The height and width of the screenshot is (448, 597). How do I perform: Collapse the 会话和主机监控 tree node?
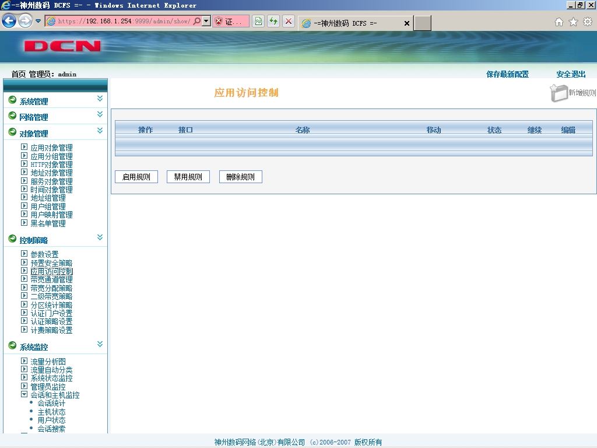[24, 394]
